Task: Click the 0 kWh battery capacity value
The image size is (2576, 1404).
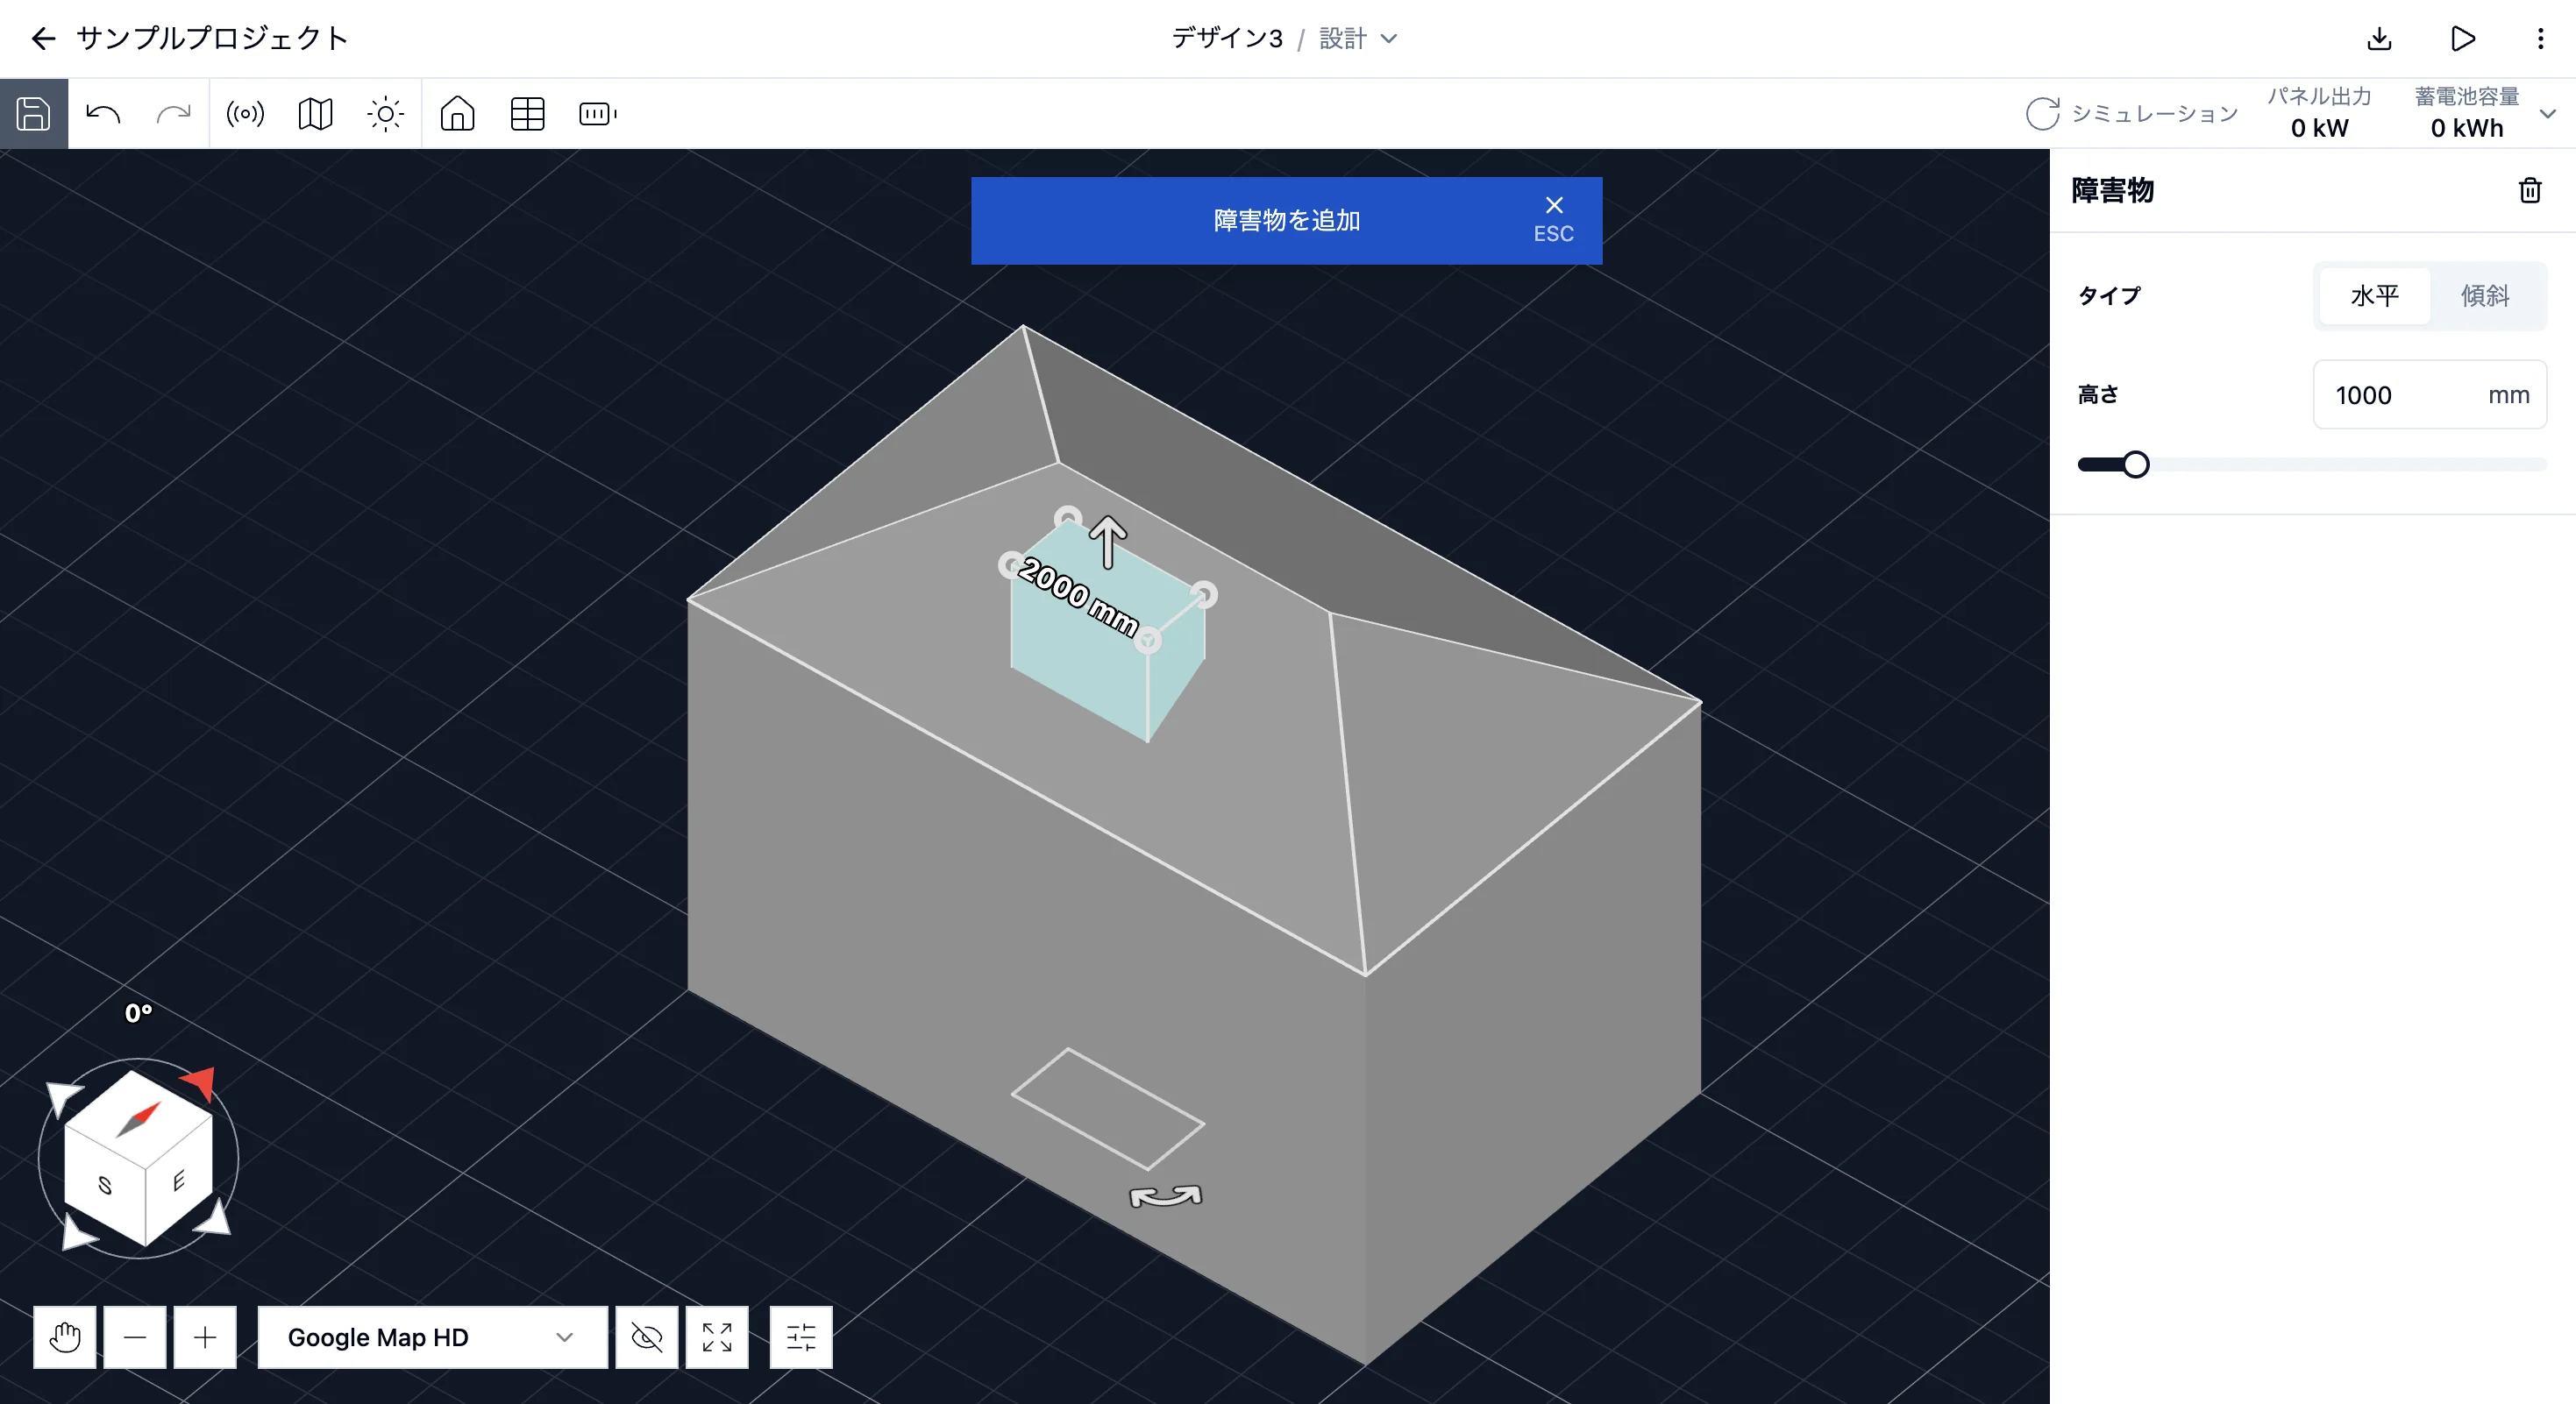Action: [x=2467, y=128]
